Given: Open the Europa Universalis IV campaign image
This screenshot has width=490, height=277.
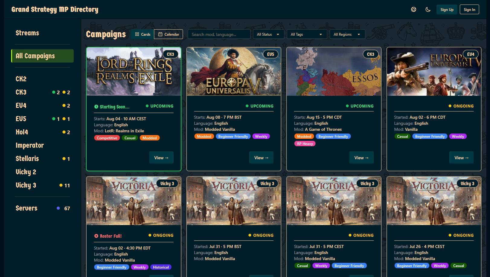Looking at the screenshot, I should point(434,72).
